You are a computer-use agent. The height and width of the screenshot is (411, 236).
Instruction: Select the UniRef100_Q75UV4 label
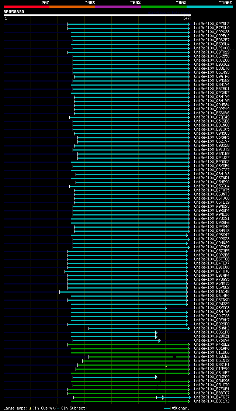(212, 341)
